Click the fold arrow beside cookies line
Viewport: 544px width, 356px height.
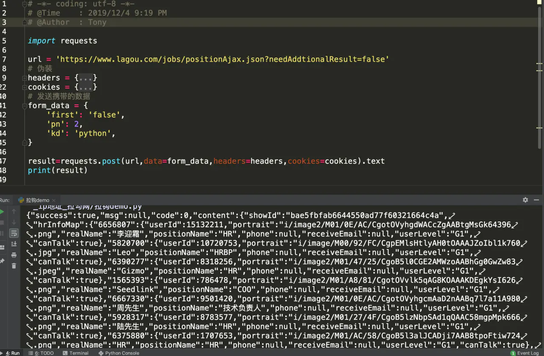(x=25, y=87)
